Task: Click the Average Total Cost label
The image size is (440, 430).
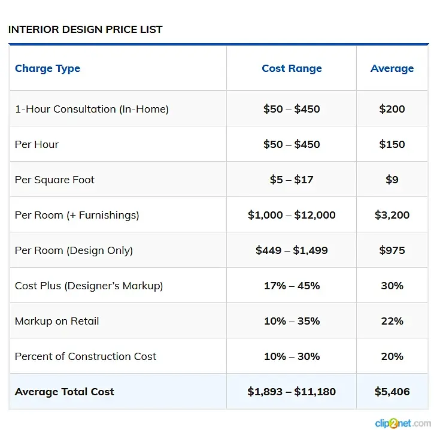Action: (64, 392)
